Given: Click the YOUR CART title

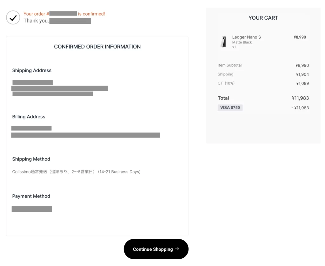Looking at the screenshot, I should click(263, 18).
